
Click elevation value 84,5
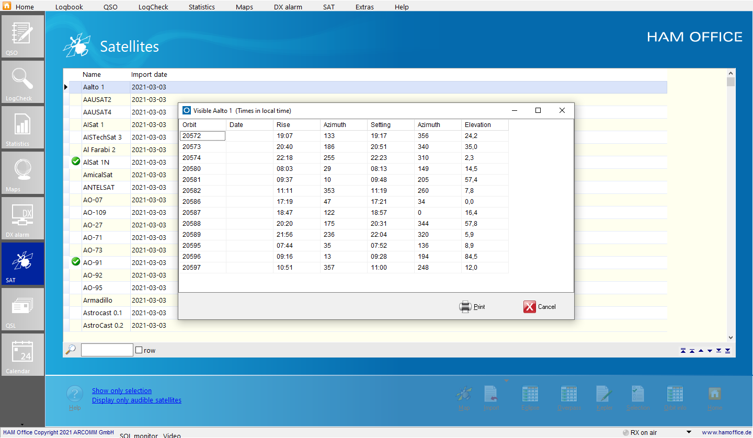coord(471,257)
